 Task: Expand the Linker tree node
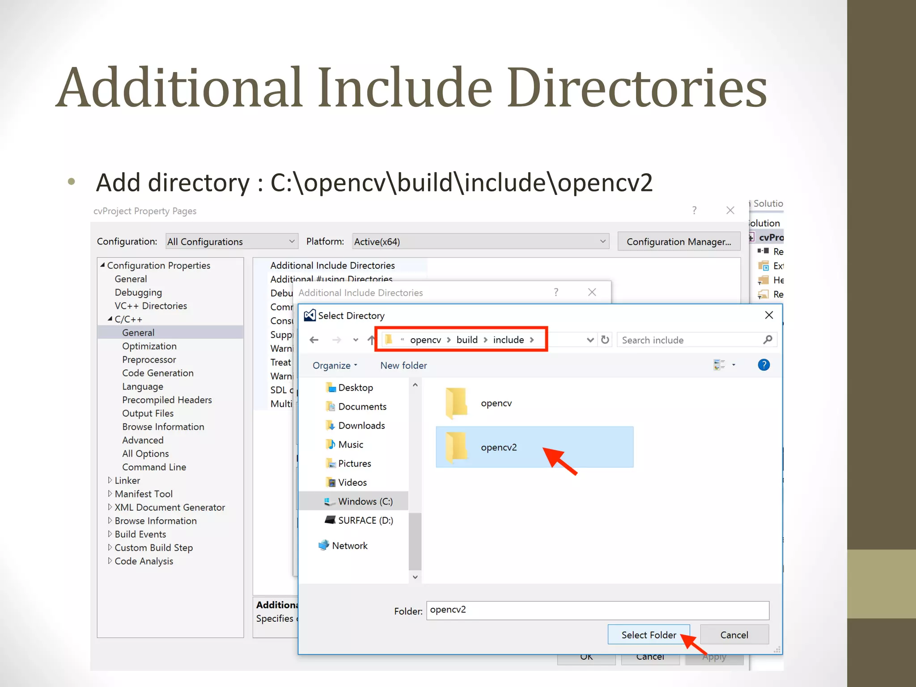[110, 480]
